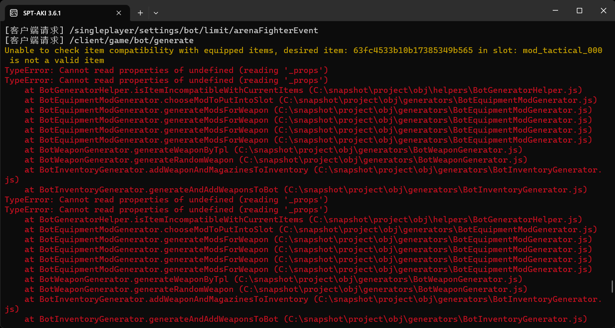Maximize the terminal window
The width and height of the screenshot is (615, 328).
[579, 11]
